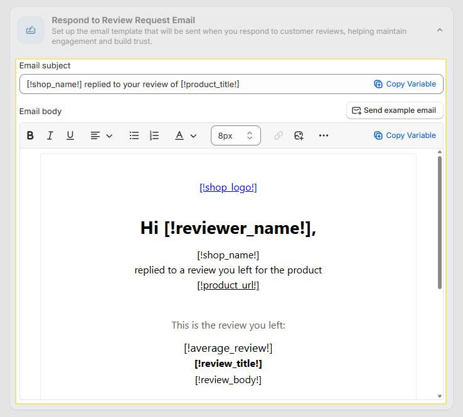Click the font size stepper arrows
Screen dimensions: 463x417
[x=250, y=135]
